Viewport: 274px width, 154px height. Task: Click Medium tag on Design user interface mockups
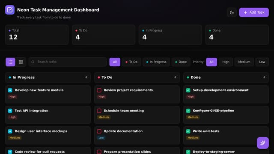pyautogui.click(x=15, y=138)
